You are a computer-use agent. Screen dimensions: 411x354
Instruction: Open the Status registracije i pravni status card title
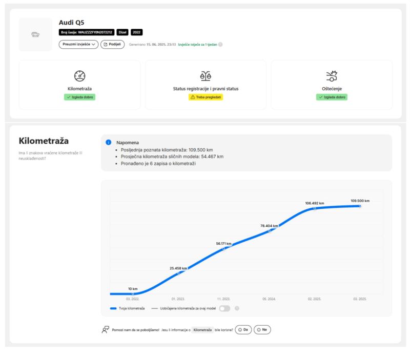tap(205, 89)
